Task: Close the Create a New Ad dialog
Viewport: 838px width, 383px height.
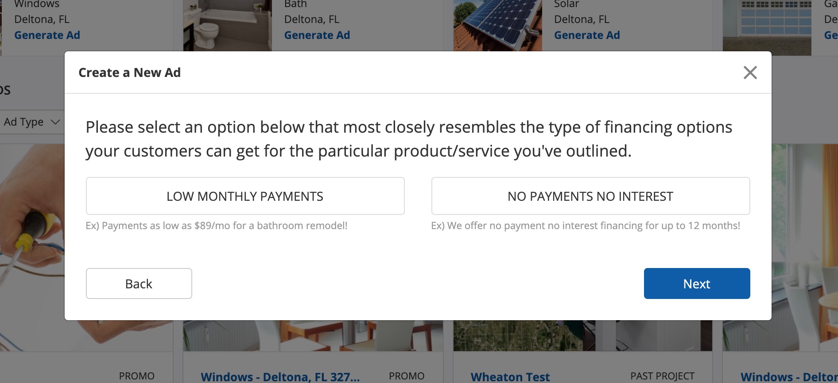Action: (750, 73)
